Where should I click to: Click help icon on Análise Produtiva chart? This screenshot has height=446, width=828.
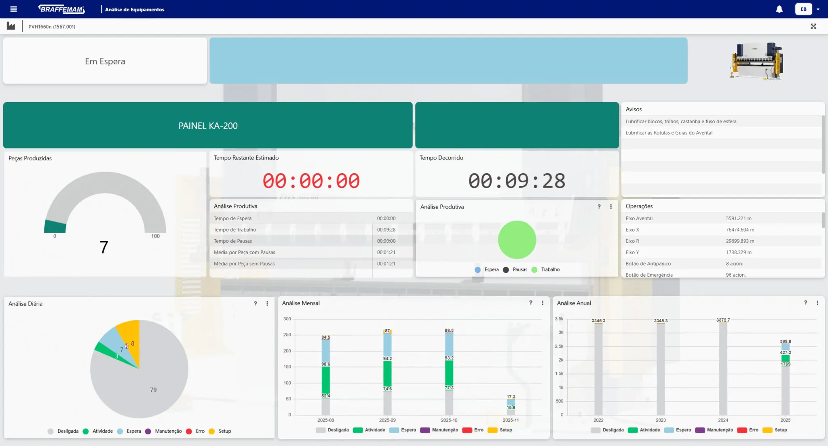pyautogui.click(x=599, y=206)
